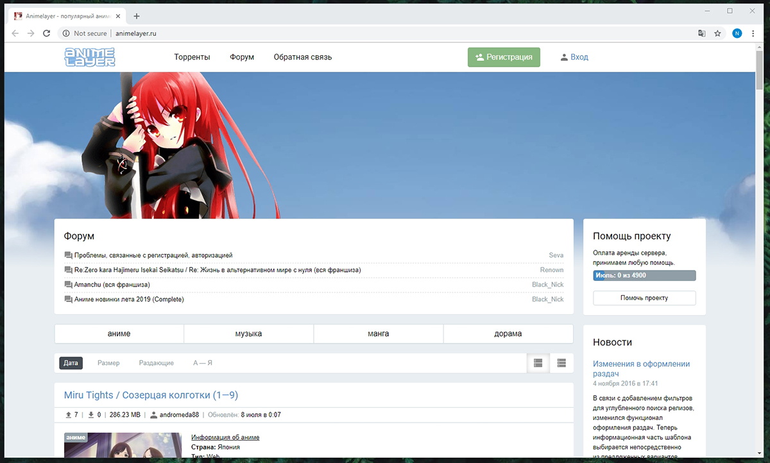
Task: Click Black_Nick beside Amanchu thread
Action: [548, 285]
